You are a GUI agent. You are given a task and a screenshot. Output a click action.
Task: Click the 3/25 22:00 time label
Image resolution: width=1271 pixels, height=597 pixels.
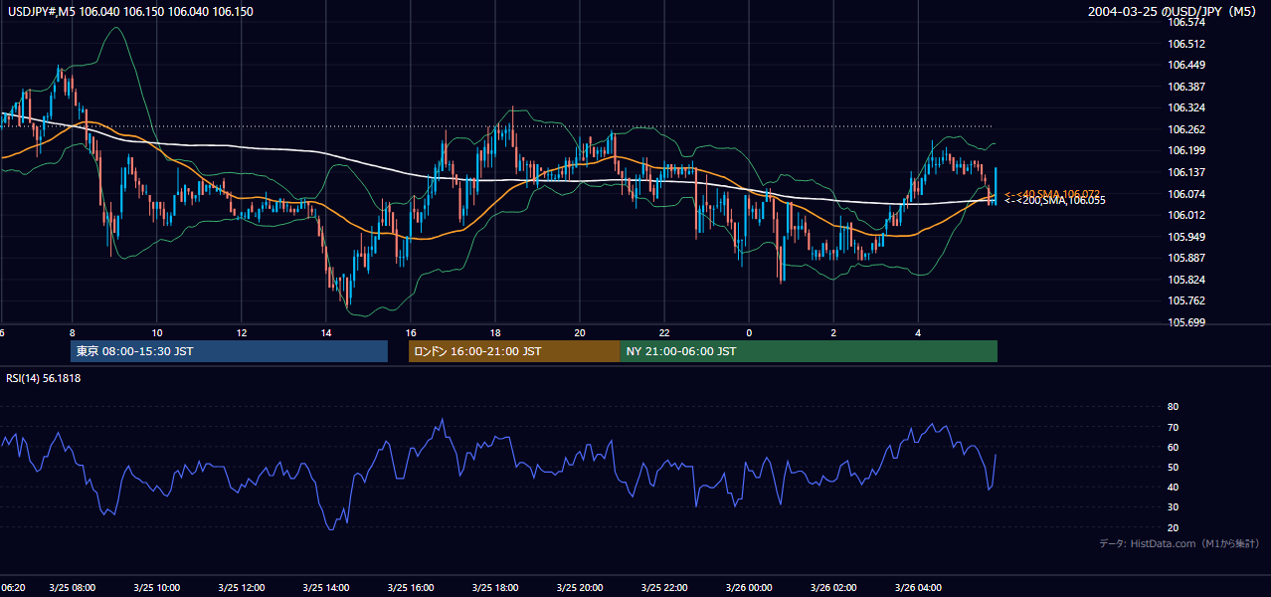coord(664,588)
